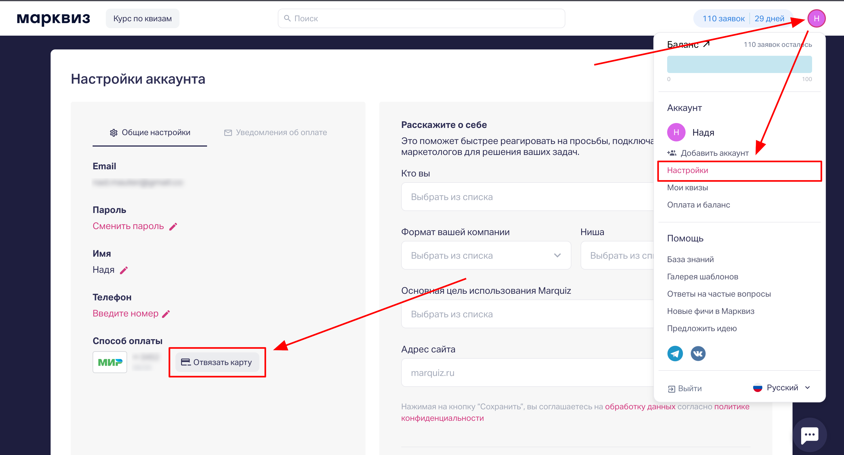Click the Маркивиз logo
844x455 pixels.
[x=53, y=18]
